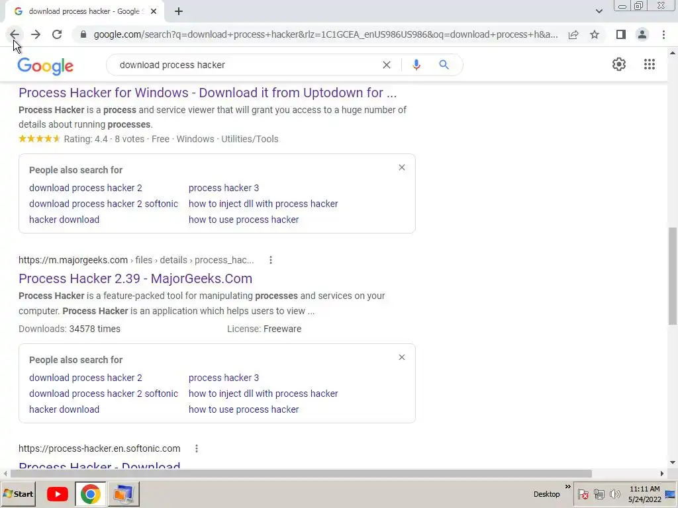The height and width of the screenshot is (508, 678).
Task: Click the Google logo
Action: (46, 65)
